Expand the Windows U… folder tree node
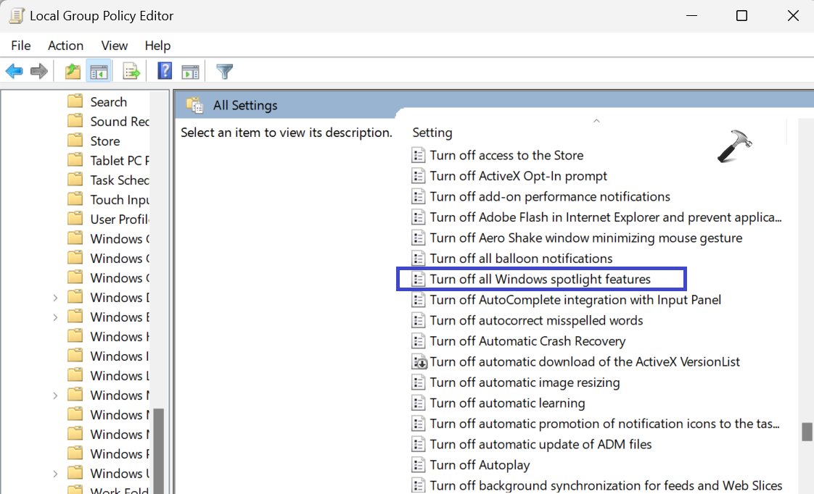 (56, 474)
